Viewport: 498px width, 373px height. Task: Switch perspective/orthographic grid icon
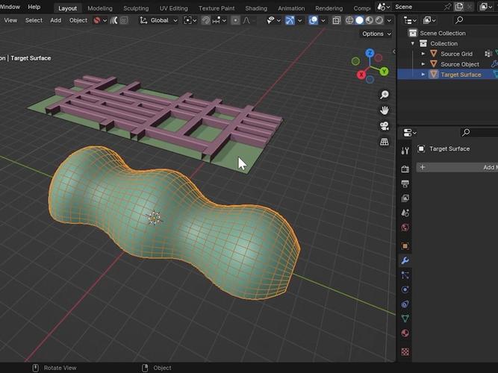pos(385,142)
